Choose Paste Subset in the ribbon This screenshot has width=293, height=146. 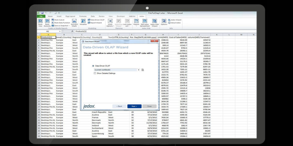point(58,20)
